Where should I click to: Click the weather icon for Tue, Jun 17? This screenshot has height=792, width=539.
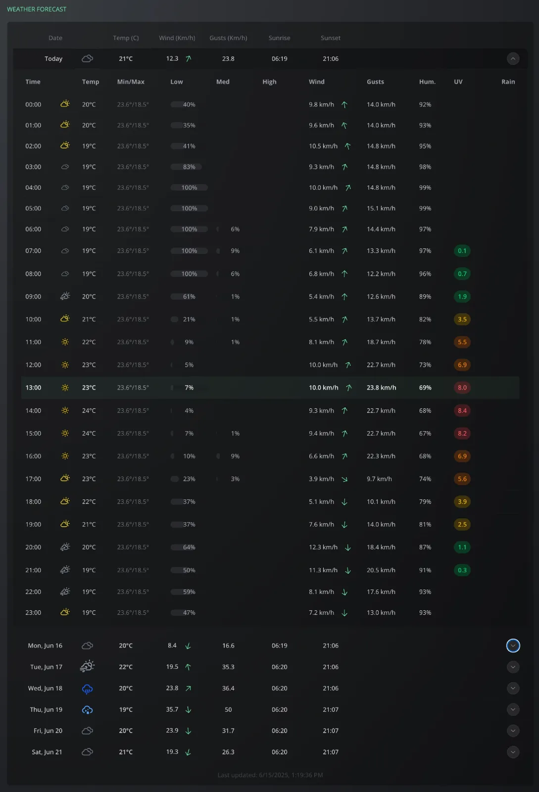click(88, 667)
